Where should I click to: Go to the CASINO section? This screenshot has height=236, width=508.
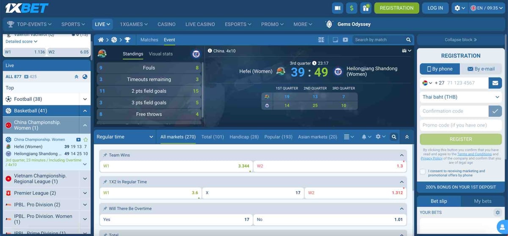tap(166, 24)
